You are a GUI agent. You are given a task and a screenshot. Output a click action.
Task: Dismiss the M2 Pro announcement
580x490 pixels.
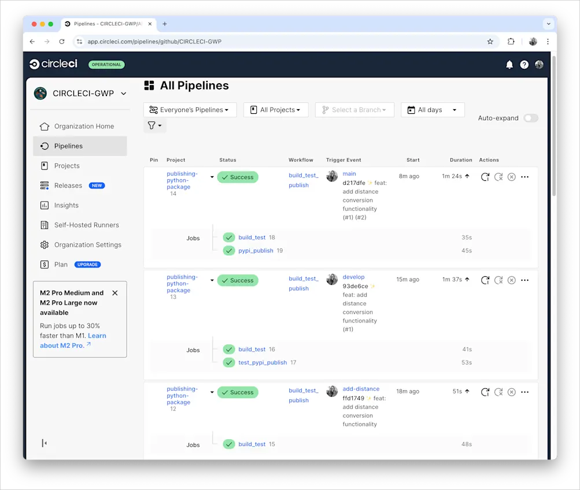point(115,293)
